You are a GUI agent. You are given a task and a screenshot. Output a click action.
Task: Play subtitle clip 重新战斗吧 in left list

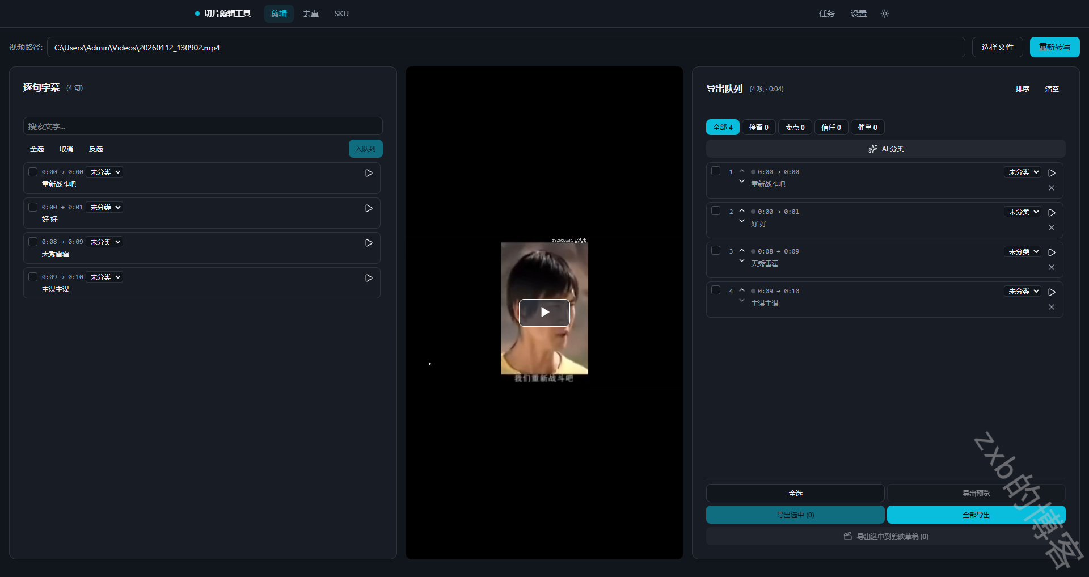369,173
